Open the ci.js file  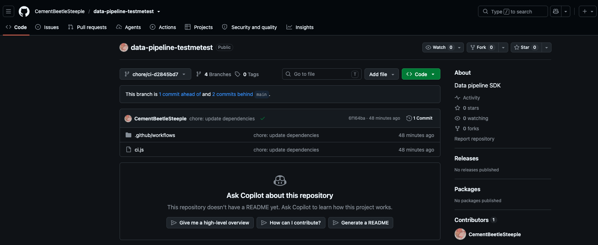pos(139,150)
